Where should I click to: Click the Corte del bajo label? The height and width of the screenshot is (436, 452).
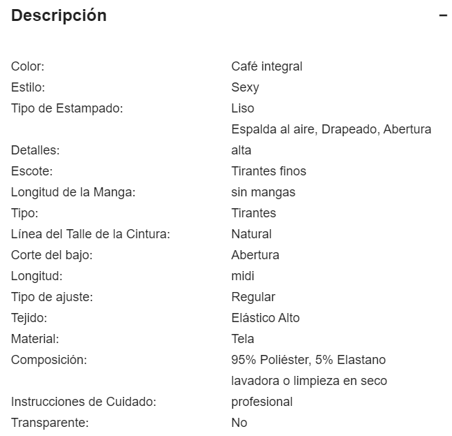coord(52,255)
